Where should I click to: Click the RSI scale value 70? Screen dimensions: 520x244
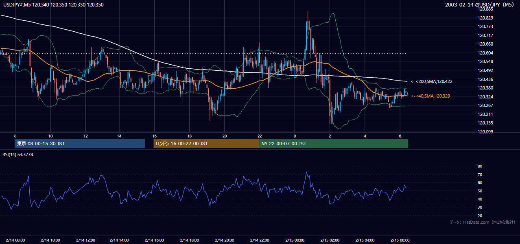tap(480, 174)
